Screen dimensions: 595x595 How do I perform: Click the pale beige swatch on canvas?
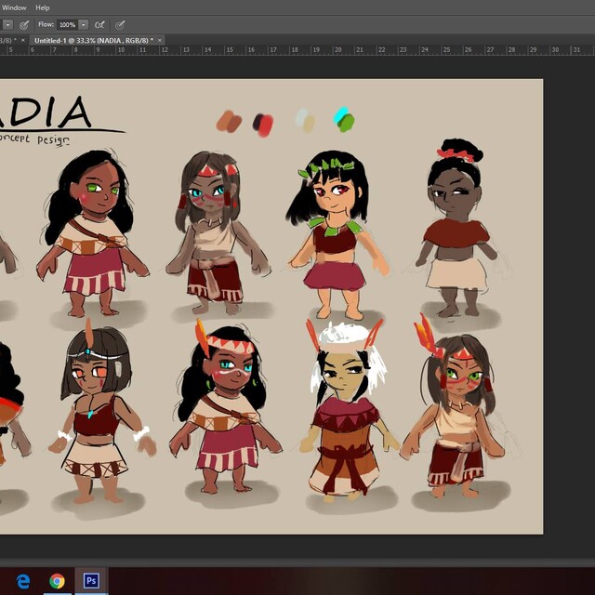[305, 121]
